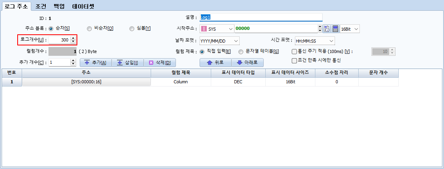Viewport: 444px width, 169px height.
Task: Switch to the 데이터셋 tab
Action: [x=83, y=6]
